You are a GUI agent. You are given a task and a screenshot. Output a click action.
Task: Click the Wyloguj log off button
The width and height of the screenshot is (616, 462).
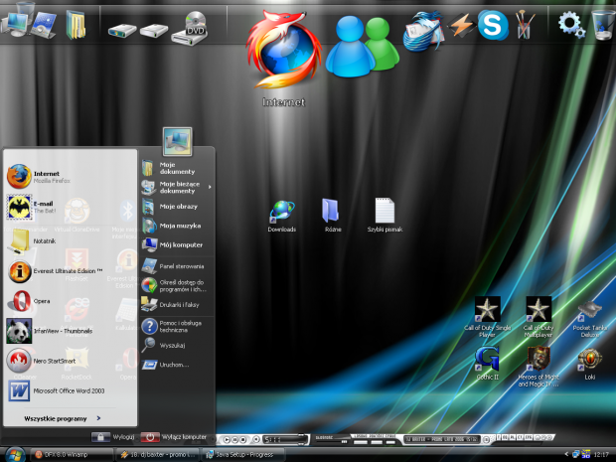click(113, 437)
